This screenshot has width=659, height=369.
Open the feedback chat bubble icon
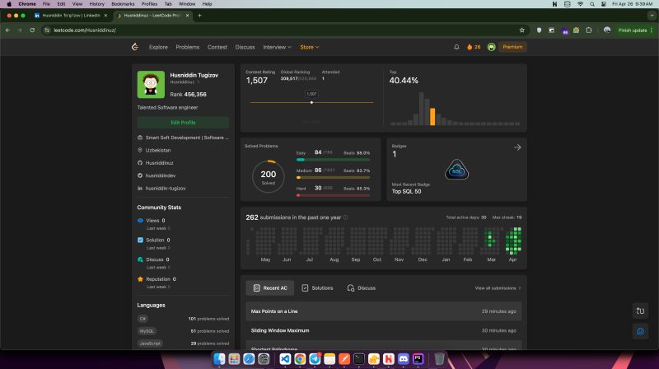click(640, 331)
